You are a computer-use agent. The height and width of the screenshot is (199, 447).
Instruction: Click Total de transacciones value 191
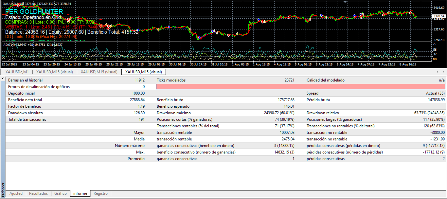pos(142,119)
